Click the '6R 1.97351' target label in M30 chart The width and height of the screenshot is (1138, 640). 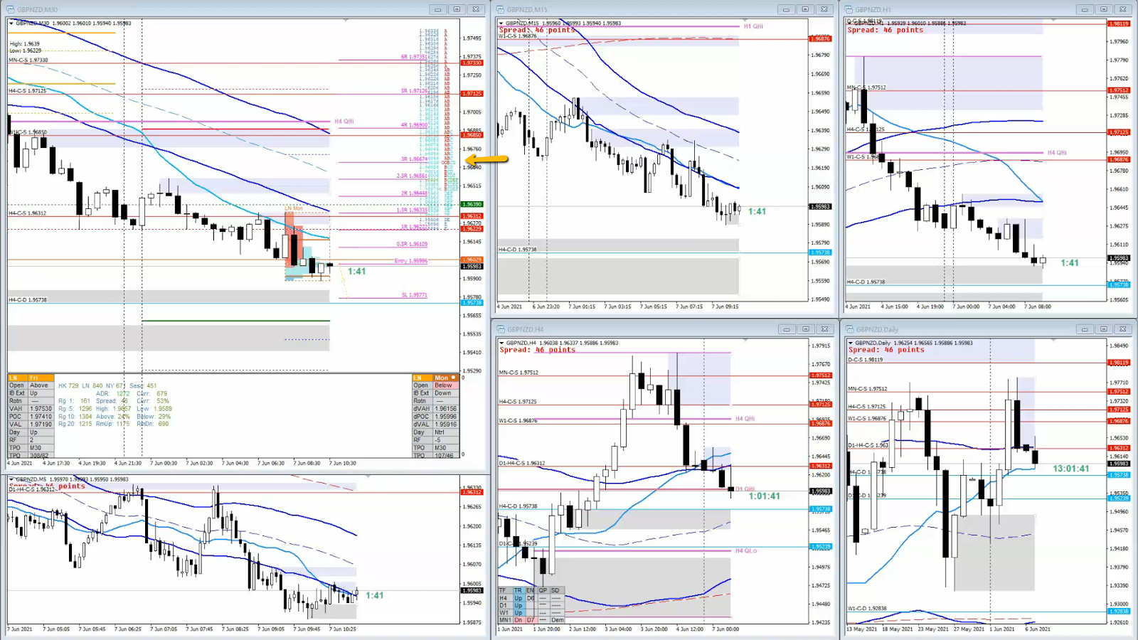pos(414,57)
